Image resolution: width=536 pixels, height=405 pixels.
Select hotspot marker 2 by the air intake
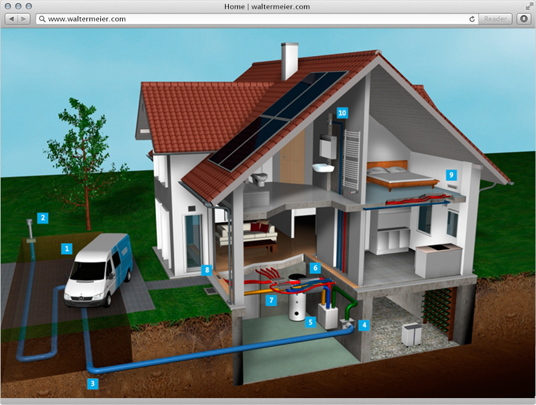click(x=43, y=218)
